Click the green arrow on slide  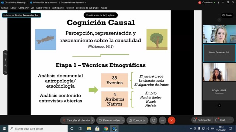pos(93,90)
